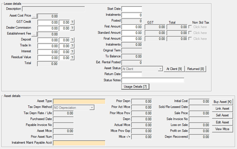The width and height of the screenshot is (237, 149).
Task: Click the Profit on Sale value field
Action: (x=199, y=131)
